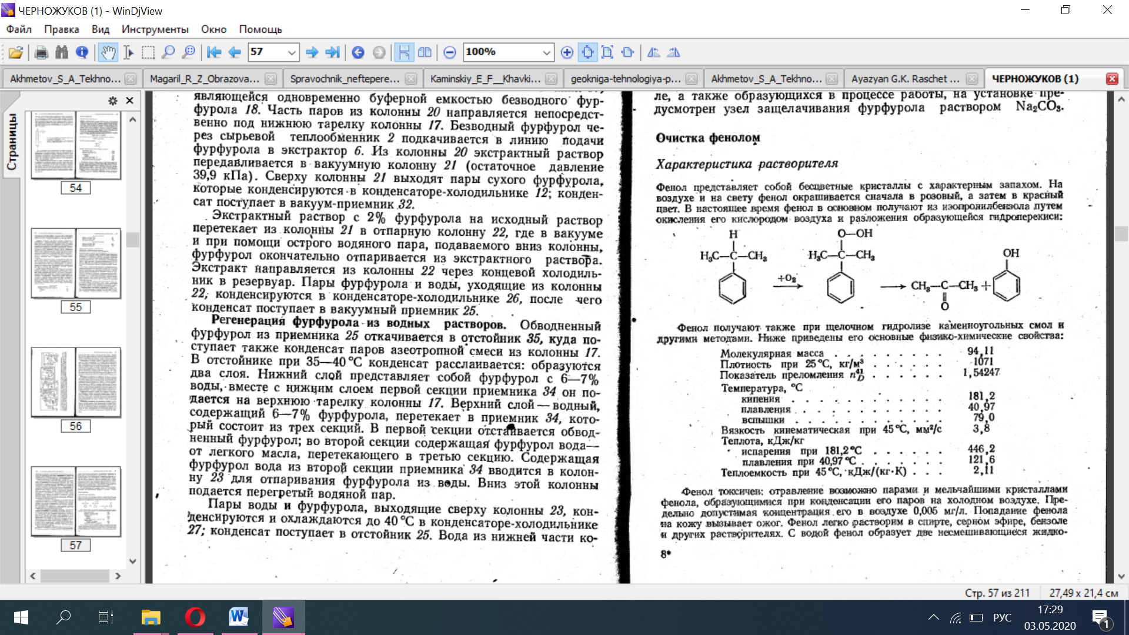Go to next page arrow
The image size is (1129, 635).
pos(312,53)
